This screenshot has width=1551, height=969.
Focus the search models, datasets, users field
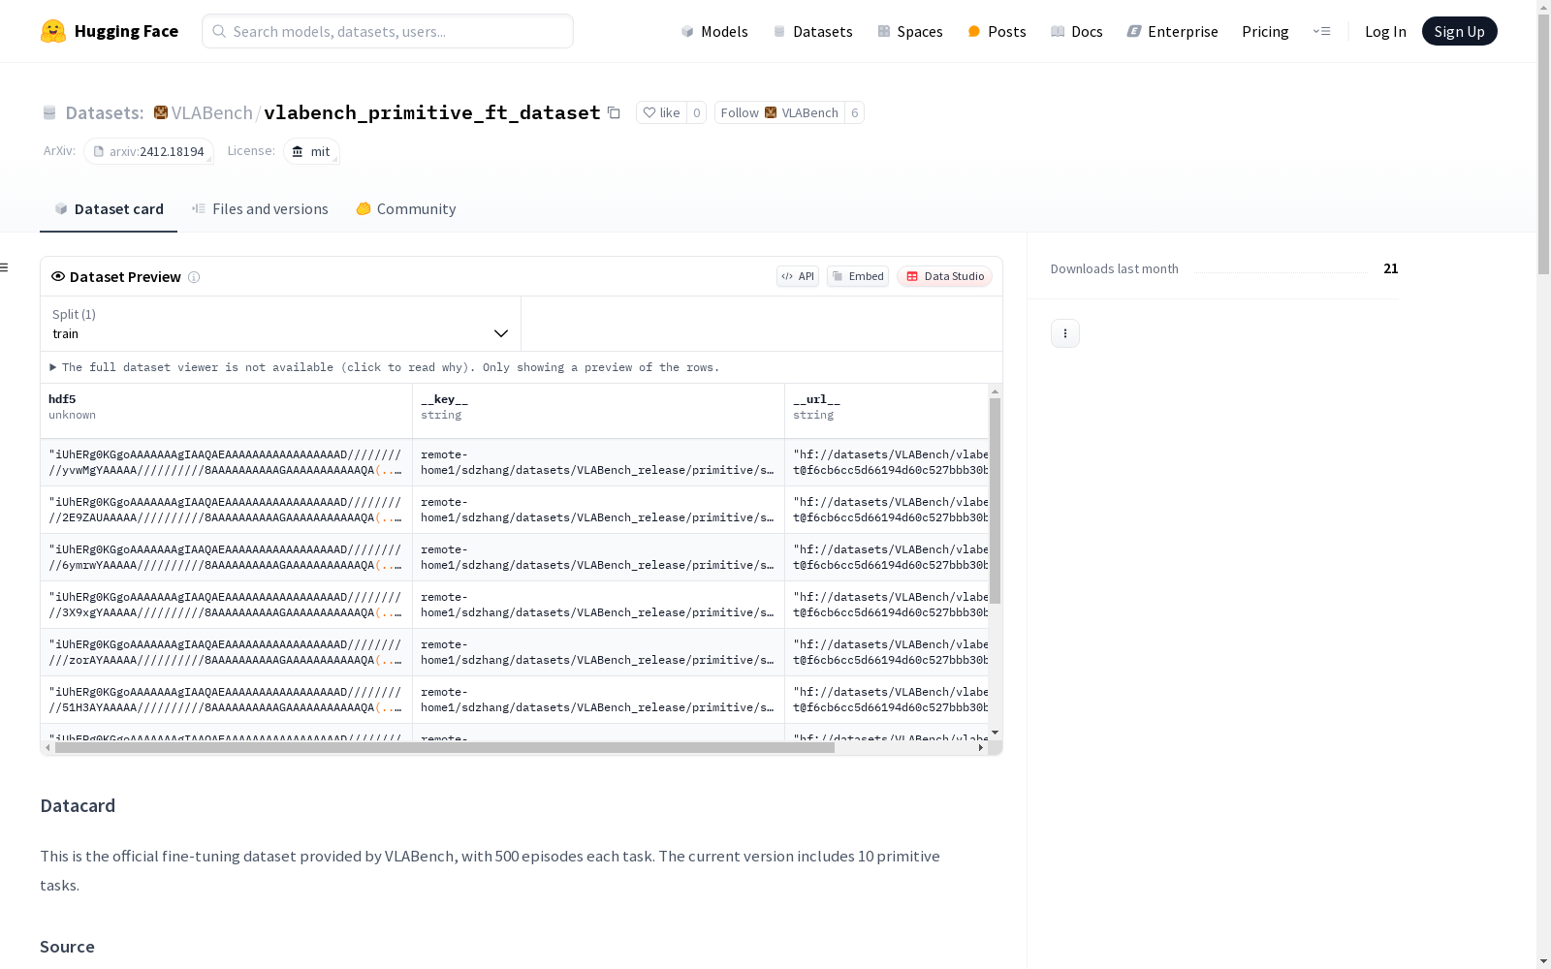(x=388, y=31)
